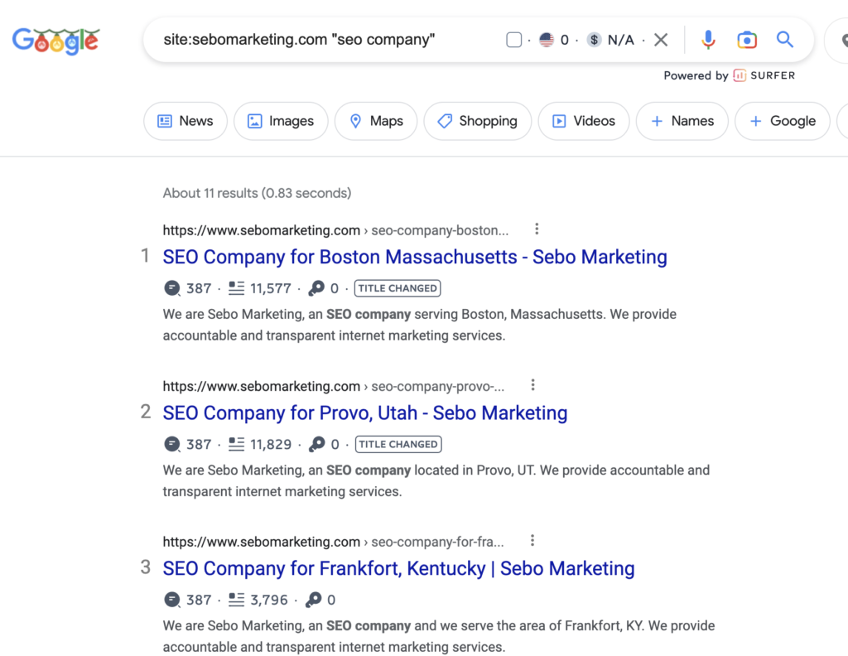Add the Google filter chip

coord(782,121)
